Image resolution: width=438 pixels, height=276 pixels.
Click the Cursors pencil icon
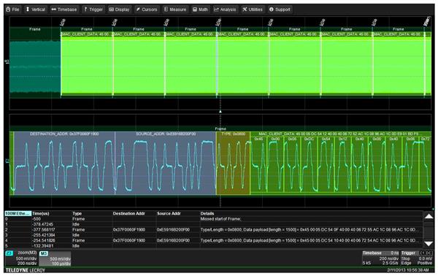[x=138, y=9]
